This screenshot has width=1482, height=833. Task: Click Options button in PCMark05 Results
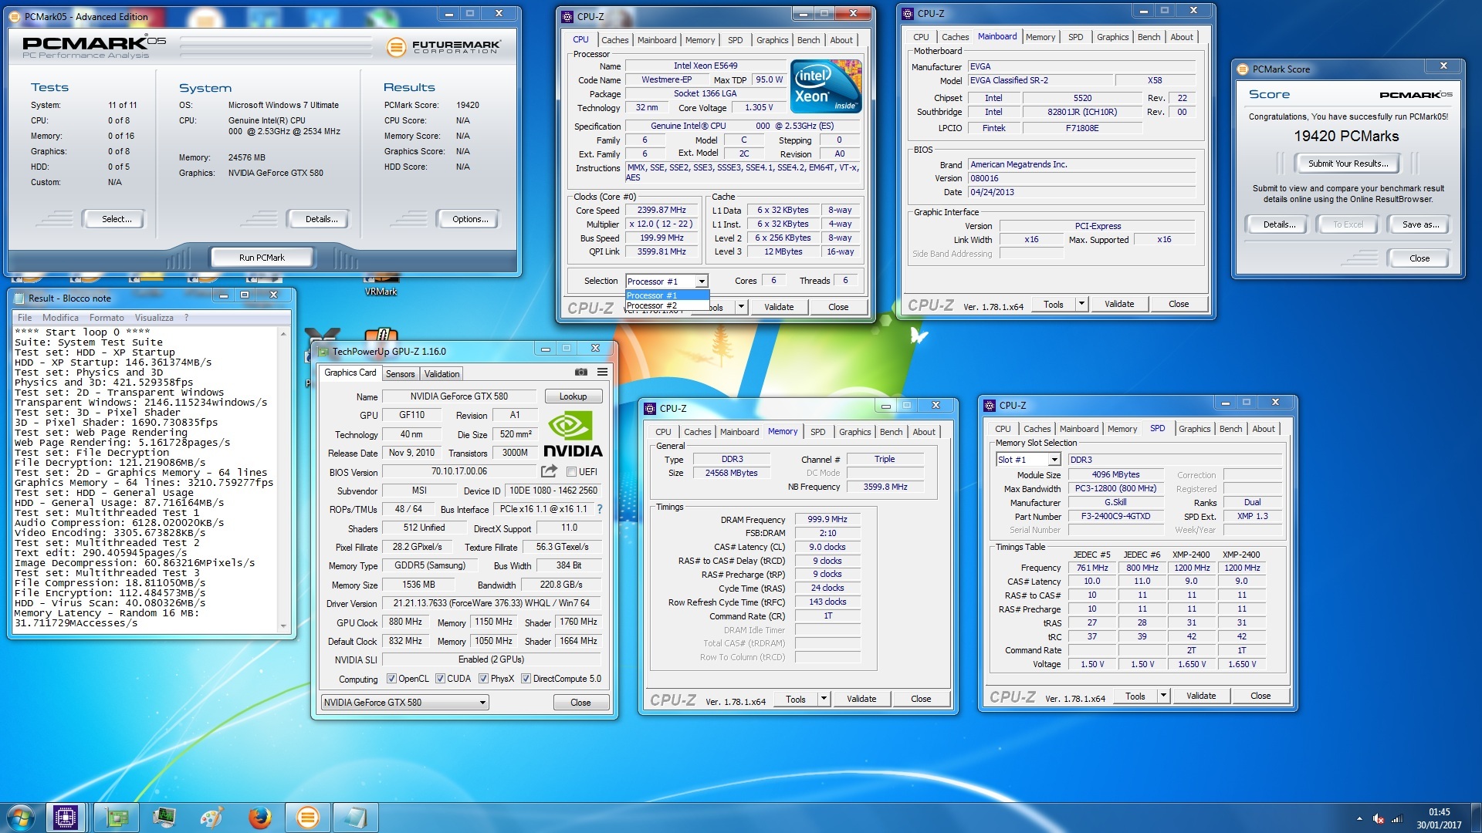(470, 219)
